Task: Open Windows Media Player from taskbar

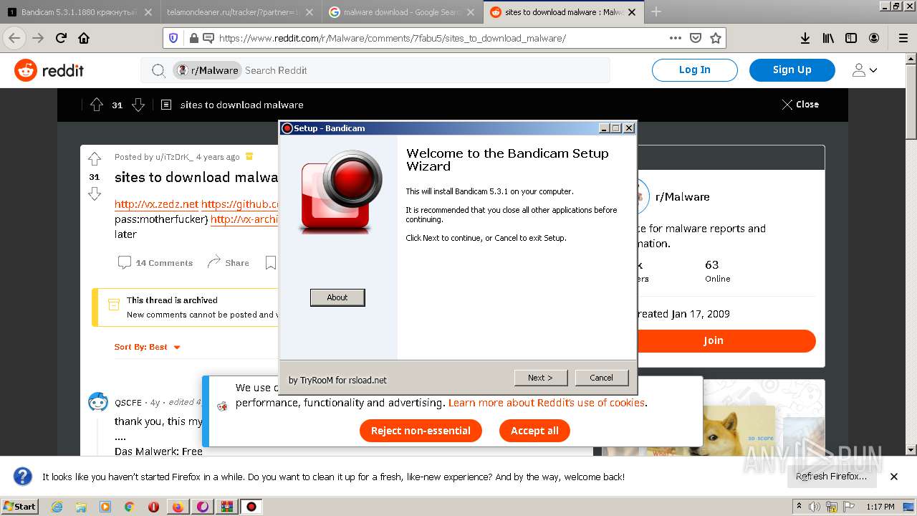Action: pos(105,507)
